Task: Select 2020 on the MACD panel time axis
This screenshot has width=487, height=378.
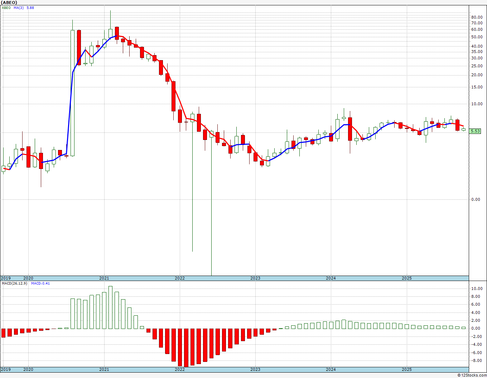Action: tap(28, 369)
